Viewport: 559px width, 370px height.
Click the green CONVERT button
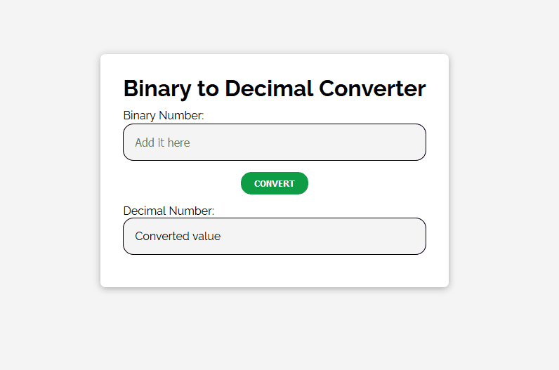coord(274,183)
